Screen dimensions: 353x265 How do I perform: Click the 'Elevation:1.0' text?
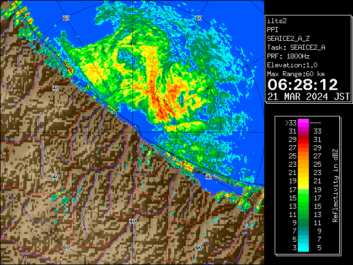click(x=292, y=65)
